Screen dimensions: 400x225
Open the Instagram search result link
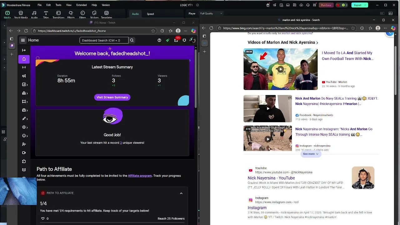[257, 207]
